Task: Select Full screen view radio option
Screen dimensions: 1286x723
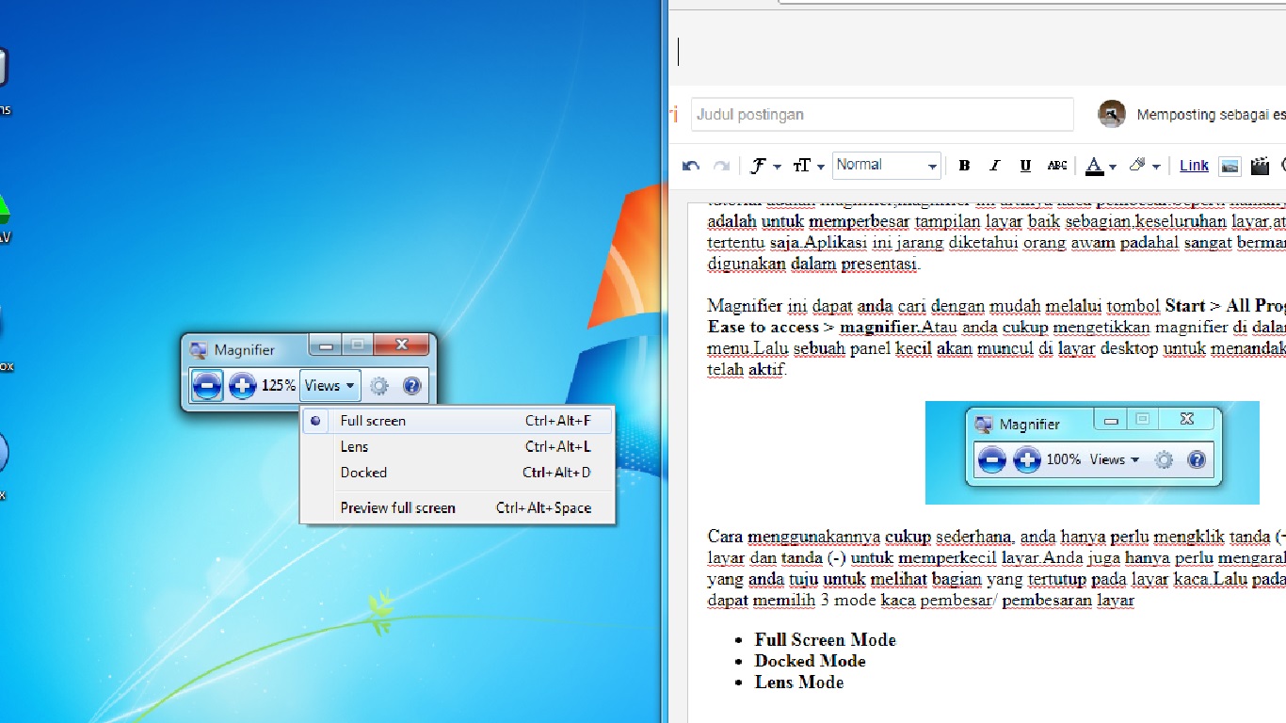Action: [x=458, y=421]
